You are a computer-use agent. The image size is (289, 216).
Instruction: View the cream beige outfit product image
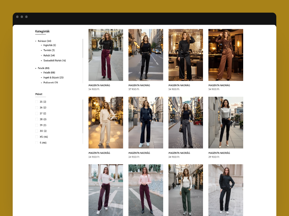click(x=106, y=122)
